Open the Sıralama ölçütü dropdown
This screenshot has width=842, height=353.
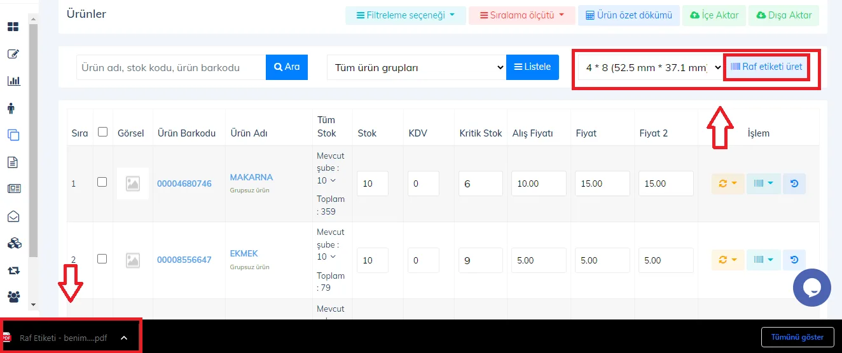[x=522, y=15]
